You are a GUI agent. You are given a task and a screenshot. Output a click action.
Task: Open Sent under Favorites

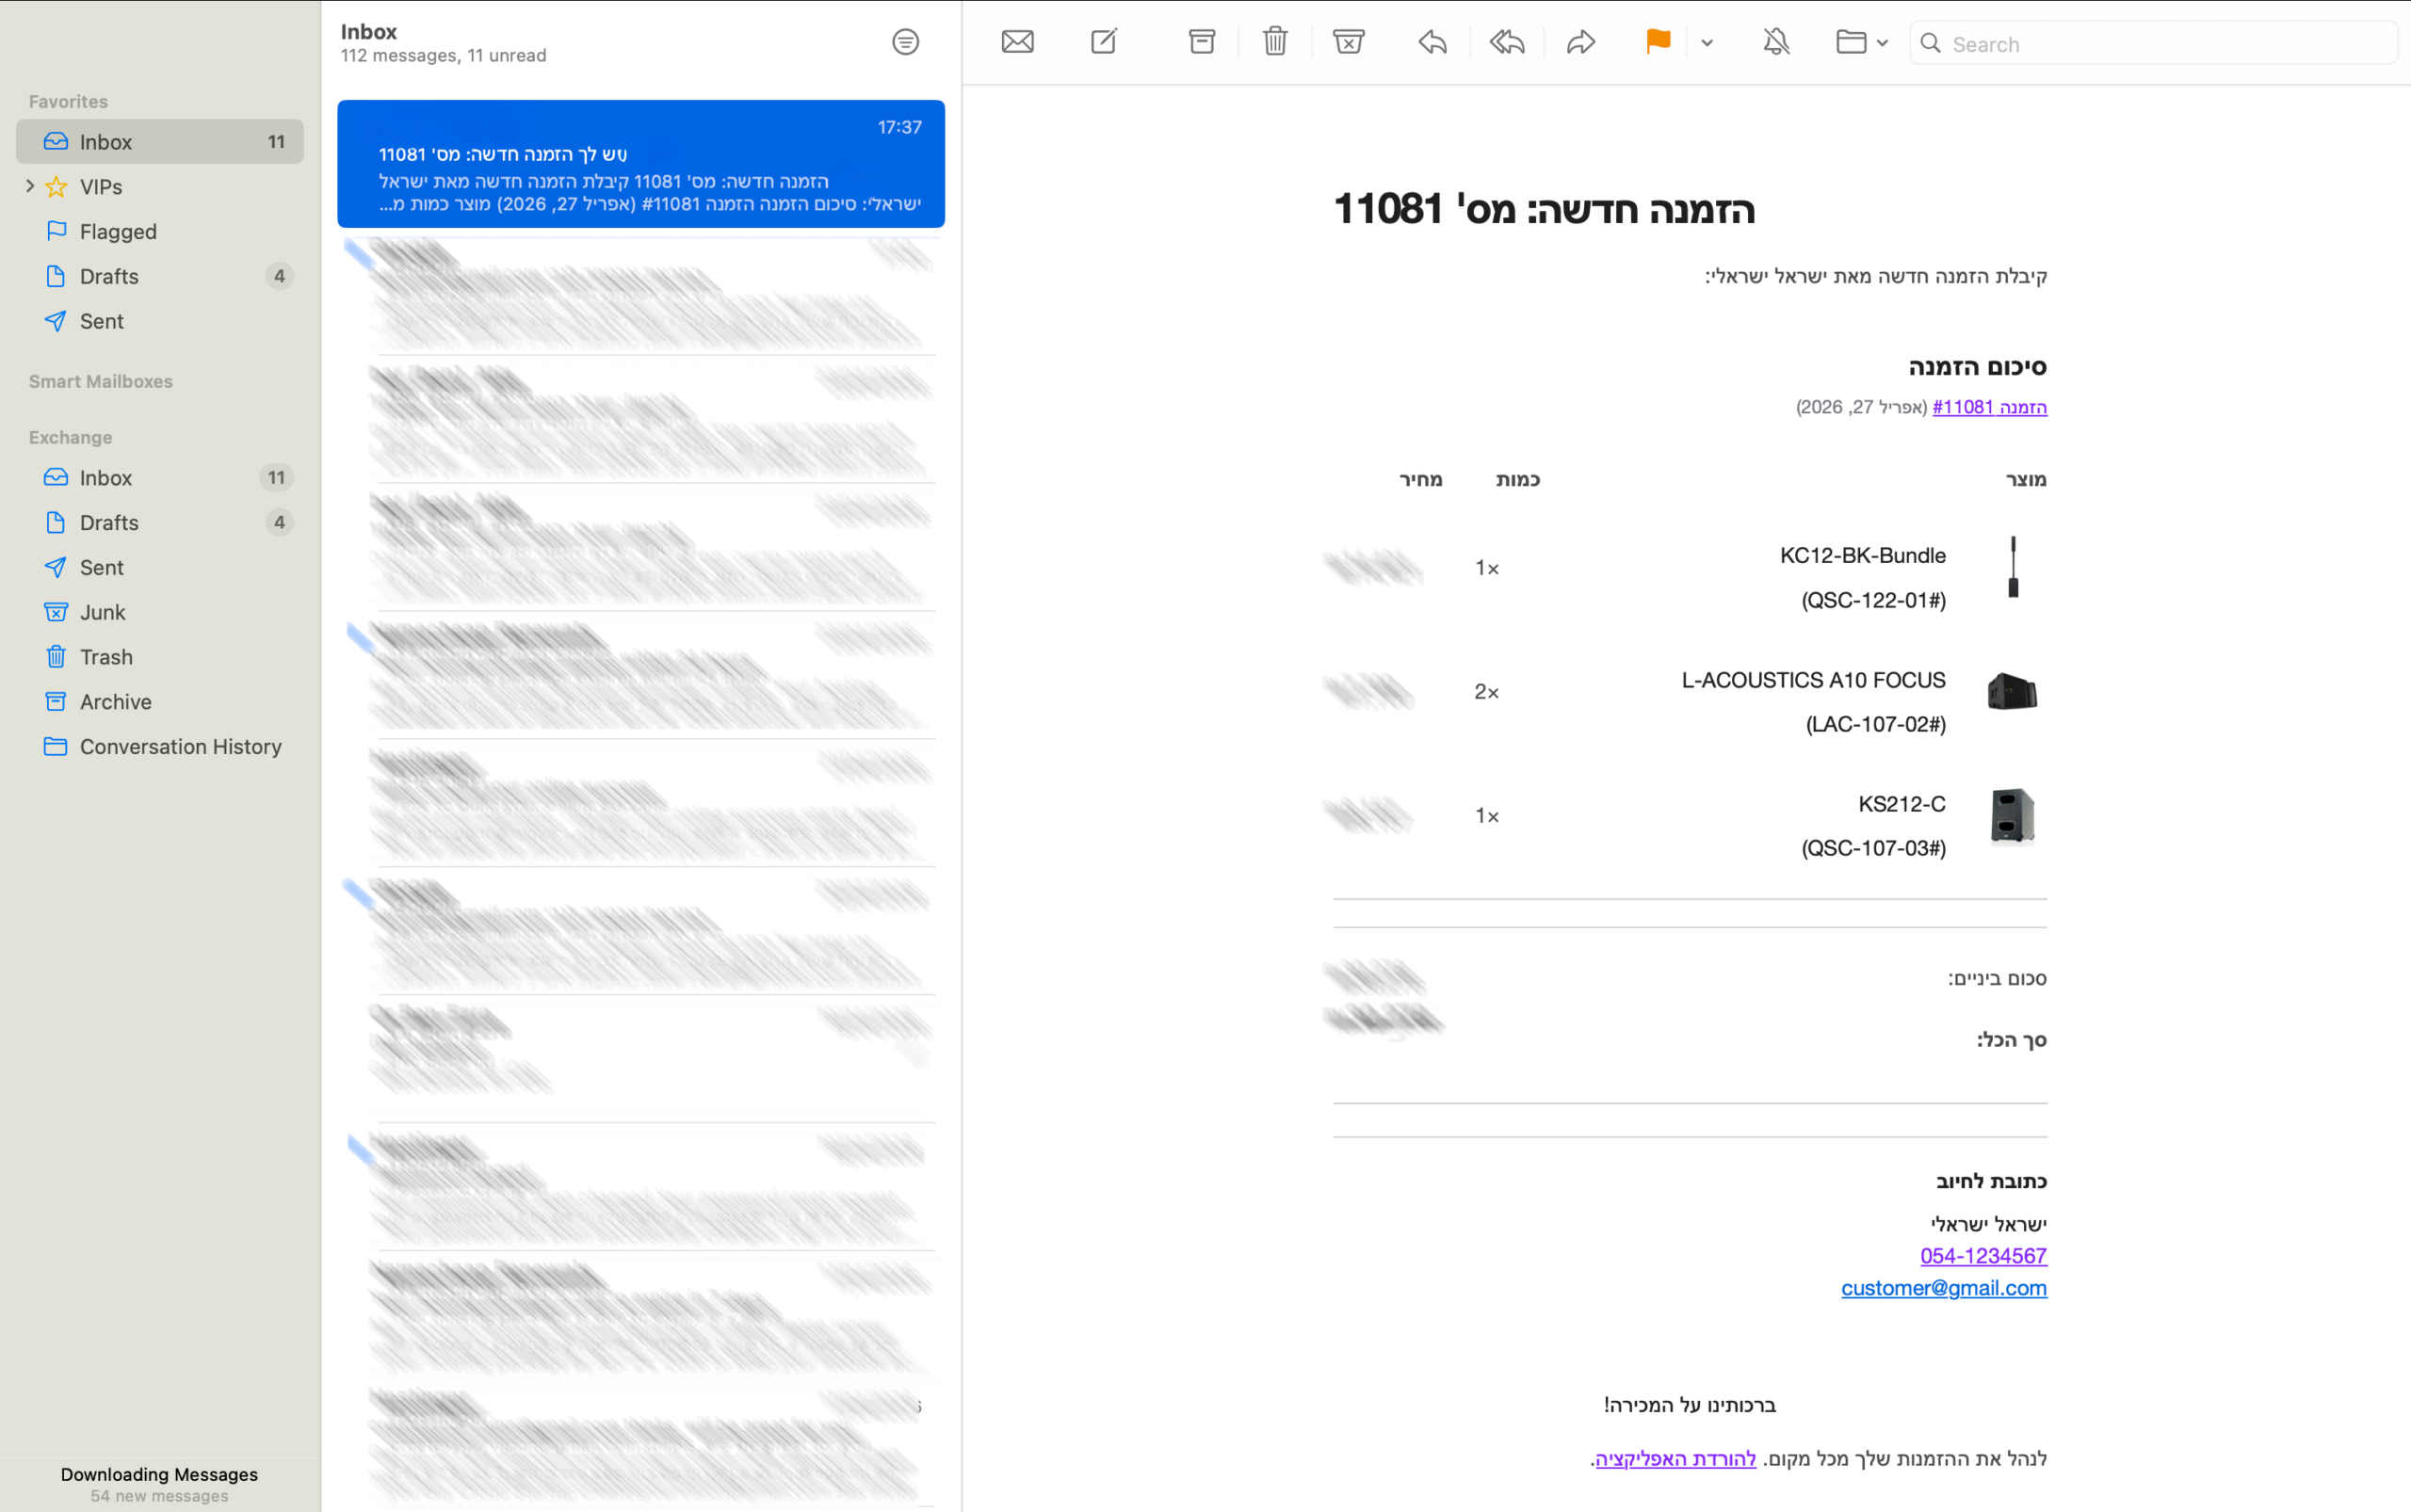[x=101, y=321]
